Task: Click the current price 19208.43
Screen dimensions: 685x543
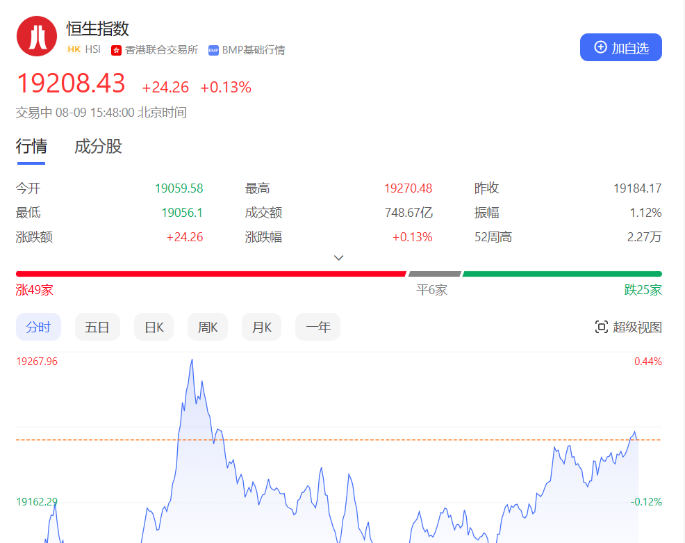Action: click(71, 83)
